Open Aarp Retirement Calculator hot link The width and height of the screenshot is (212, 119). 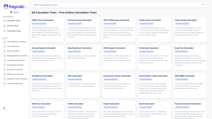pos(16,60)
